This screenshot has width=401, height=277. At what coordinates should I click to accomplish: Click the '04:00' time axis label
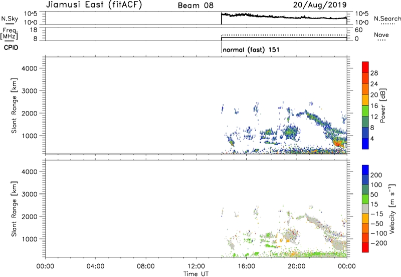click(x=95, y=266)
